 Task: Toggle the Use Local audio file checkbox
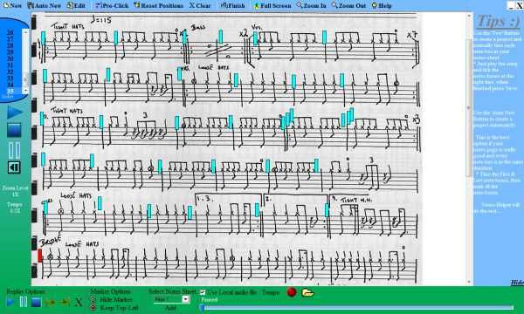(x=203, y=292)
